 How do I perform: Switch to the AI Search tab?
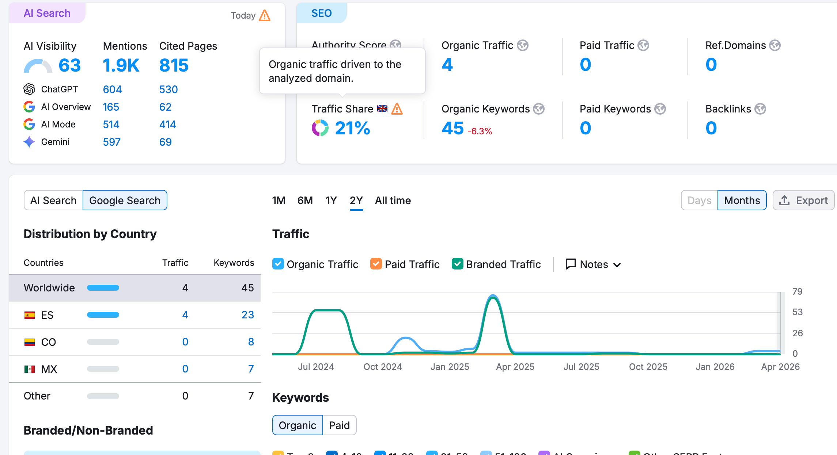[53, 200]
